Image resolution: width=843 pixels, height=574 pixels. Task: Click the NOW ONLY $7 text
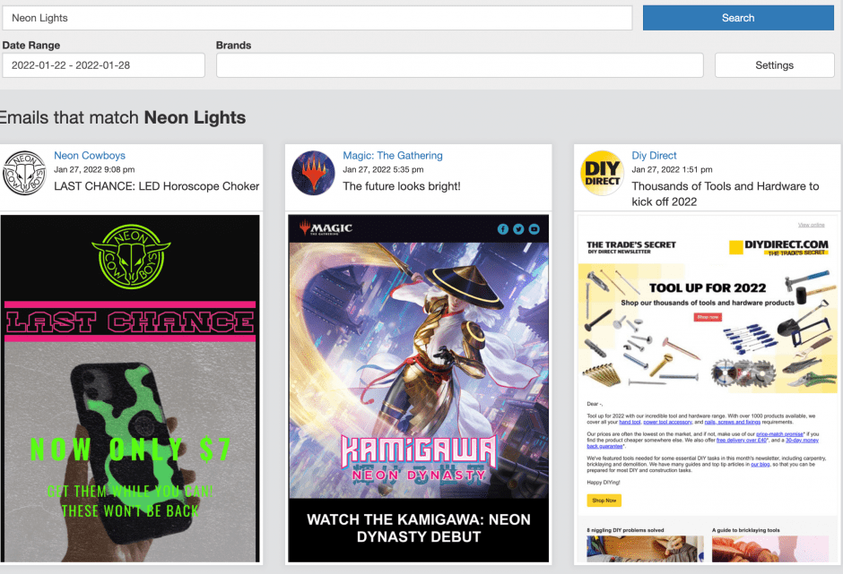coord(131,450)
